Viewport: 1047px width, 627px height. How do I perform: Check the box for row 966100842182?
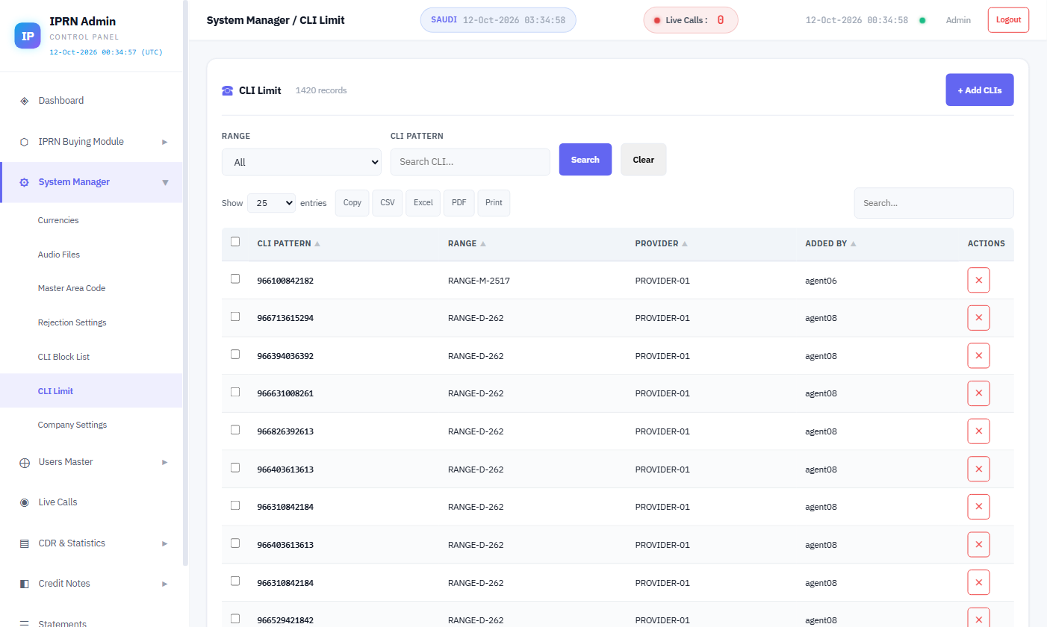point(235,278)
